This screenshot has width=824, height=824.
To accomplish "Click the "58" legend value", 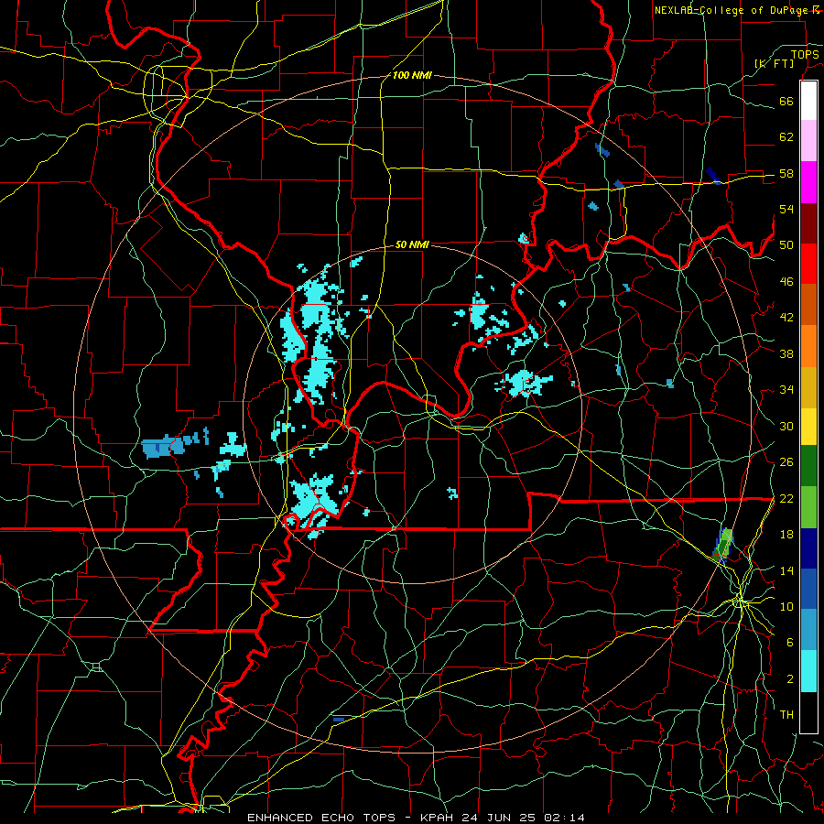I will [x=786, y=173].
